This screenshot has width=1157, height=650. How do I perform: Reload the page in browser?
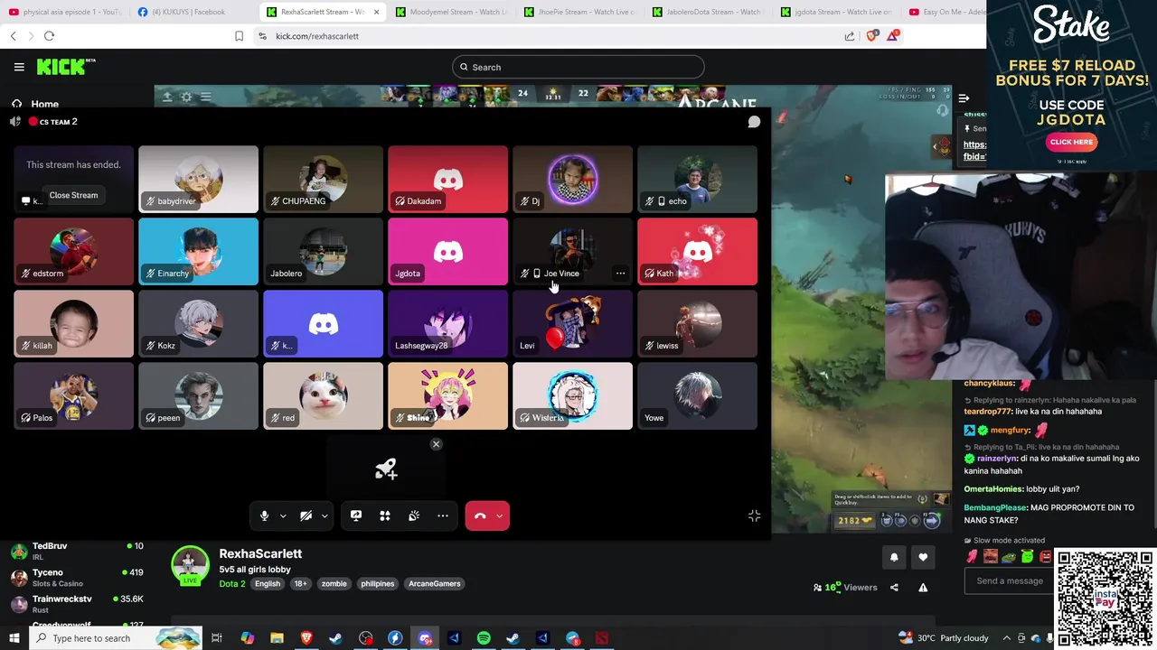(49, 36)
